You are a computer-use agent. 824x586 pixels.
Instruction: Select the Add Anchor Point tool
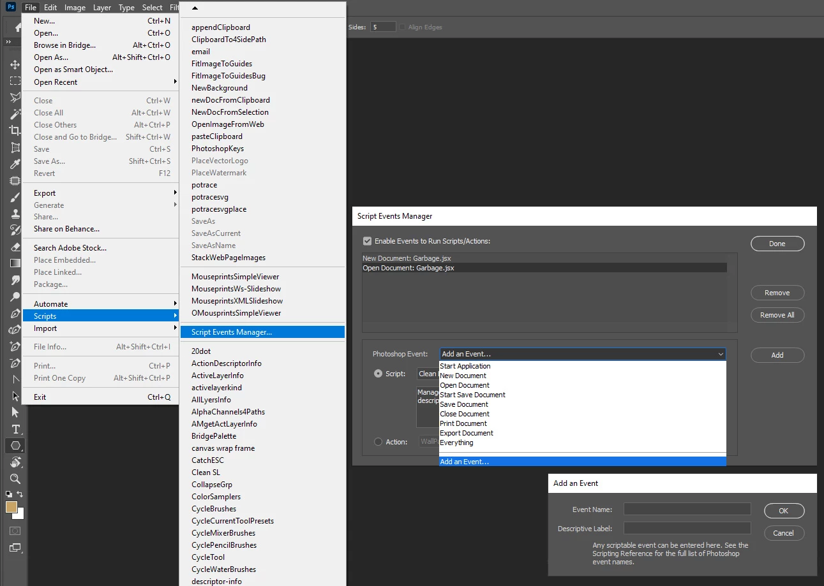pos(15,346)
